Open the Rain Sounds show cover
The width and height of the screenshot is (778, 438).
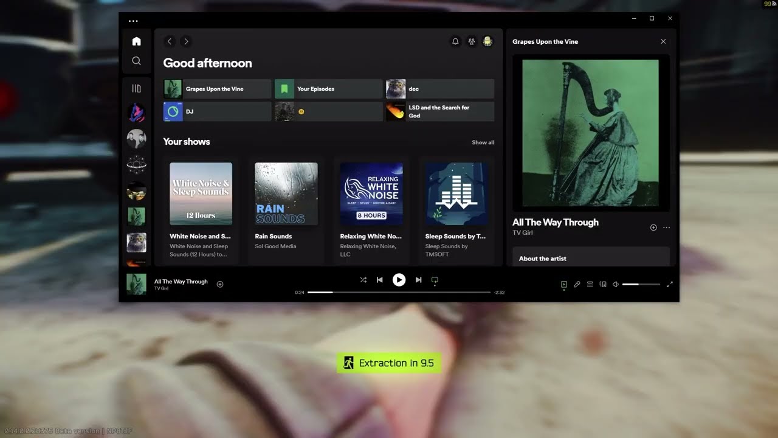[286, 194]
